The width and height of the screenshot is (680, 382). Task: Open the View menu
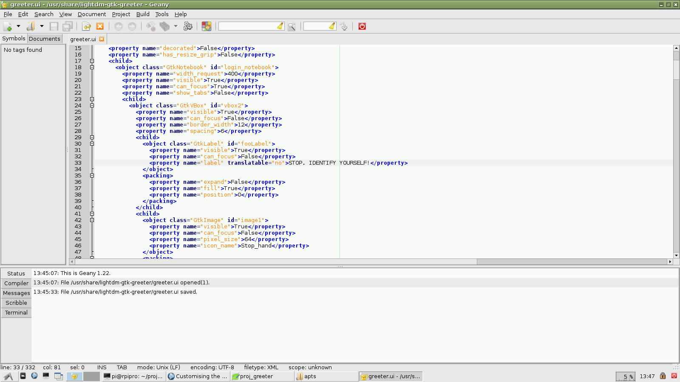(x=65, y=14)
